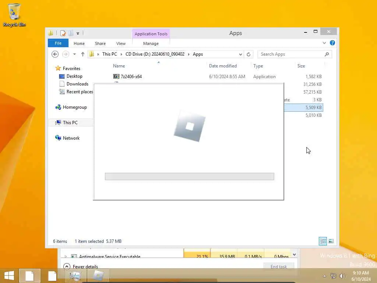377x283 pixels.
Task: Select This PC in the navigation pane
Action: (x=70, y=122)
